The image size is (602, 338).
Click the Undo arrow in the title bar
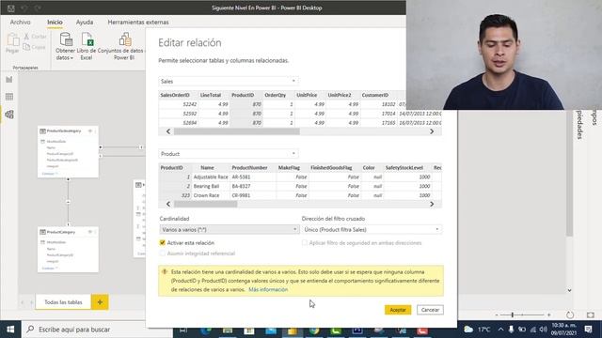coord(24,8)
